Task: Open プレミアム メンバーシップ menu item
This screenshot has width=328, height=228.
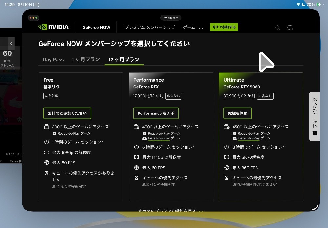Action: pyautogui.click(x=150, y=27)
